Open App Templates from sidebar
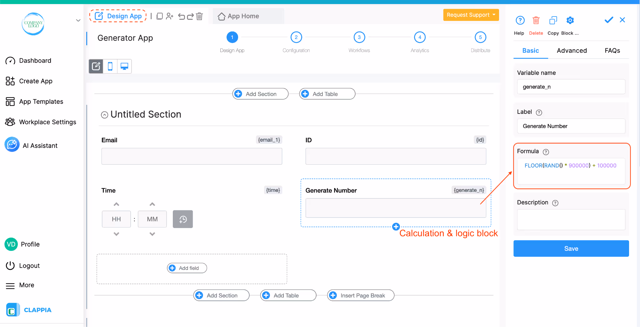The height and width of the screenshot is (327, 640). (x=34, y=102)
